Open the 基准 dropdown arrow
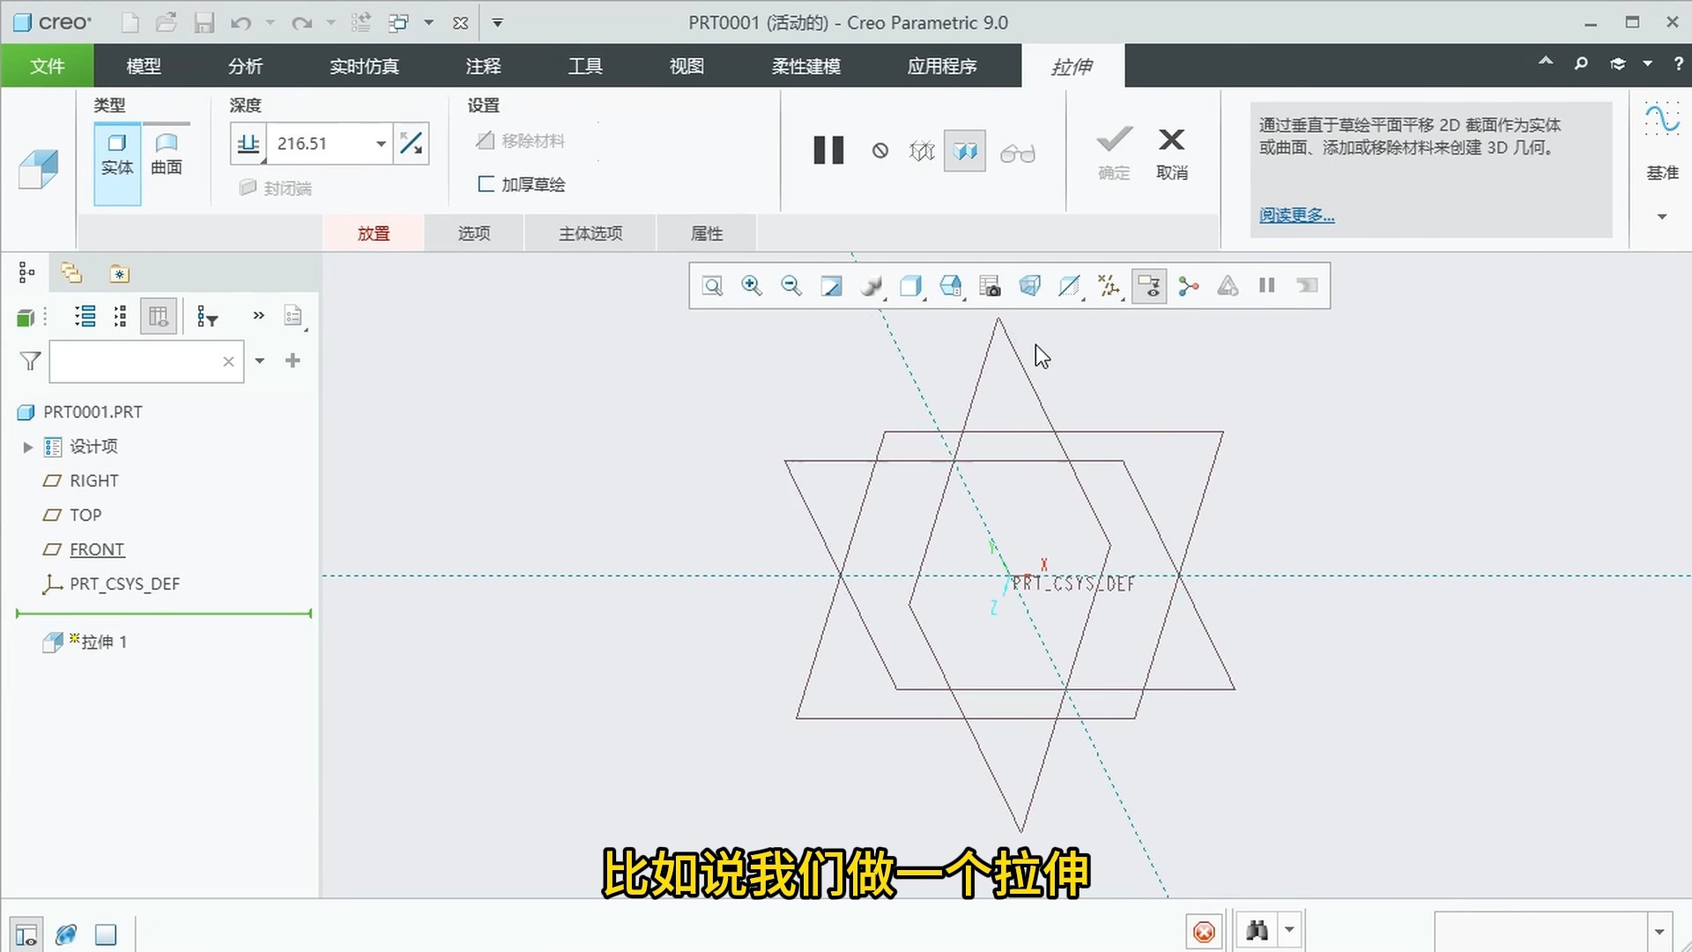The width and height of the screenshot is (1692, 952). [x=1662, y=216]
